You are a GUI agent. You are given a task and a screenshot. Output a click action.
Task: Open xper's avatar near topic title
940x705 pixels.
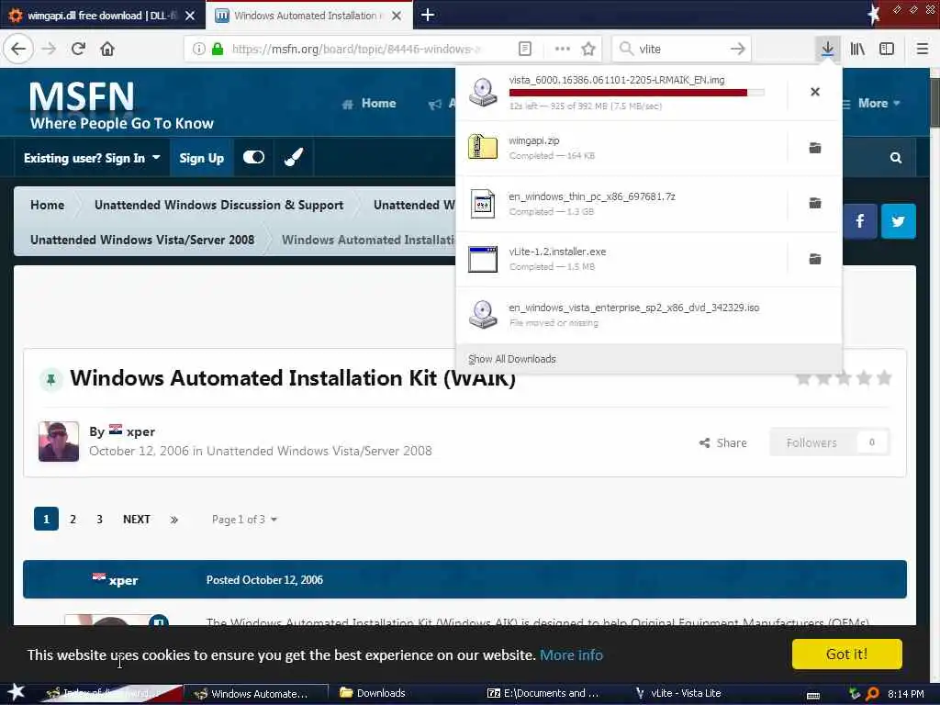point(59,442)
